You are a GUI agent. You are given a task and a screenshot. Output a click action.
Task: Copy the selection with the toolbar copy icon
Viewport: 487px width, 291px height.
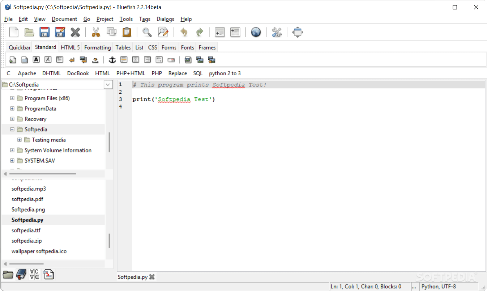coord(111,32)
